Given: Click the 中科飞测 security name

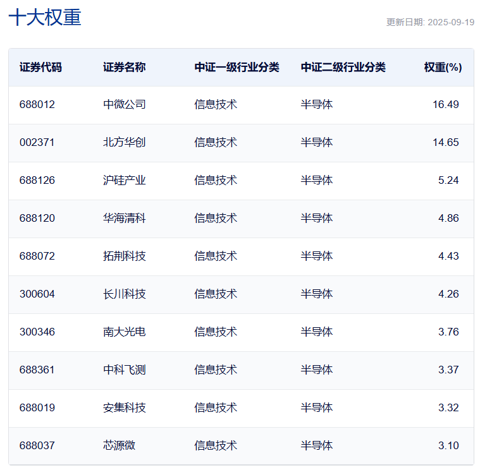Looking at the screenshot, I should [x=124, y=370].
